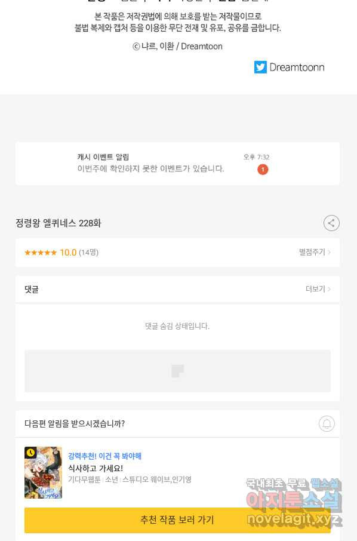This screenshot has height=541, width=357.
Task: Click the 10.0 rating score
Action: 68,253
